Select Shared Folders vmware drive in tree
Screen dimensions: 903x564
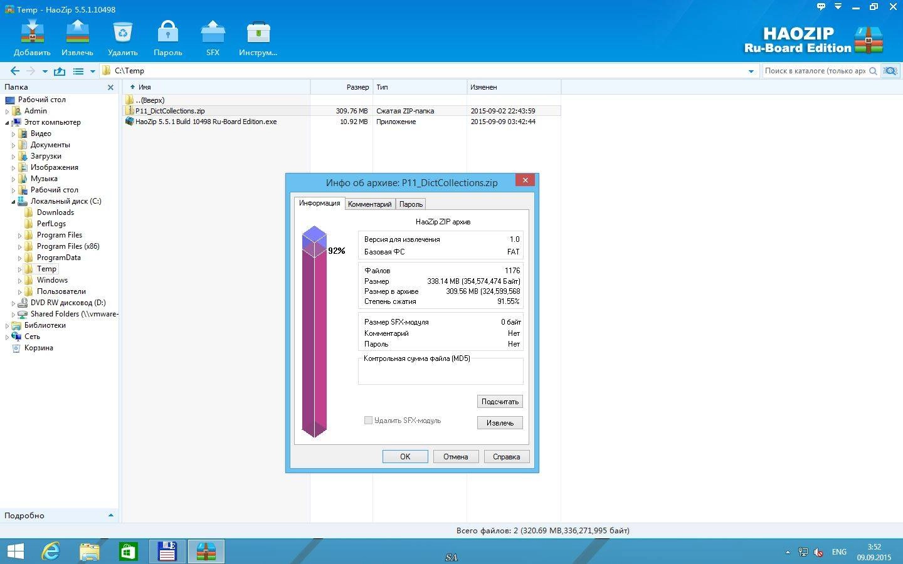[74, 314]
